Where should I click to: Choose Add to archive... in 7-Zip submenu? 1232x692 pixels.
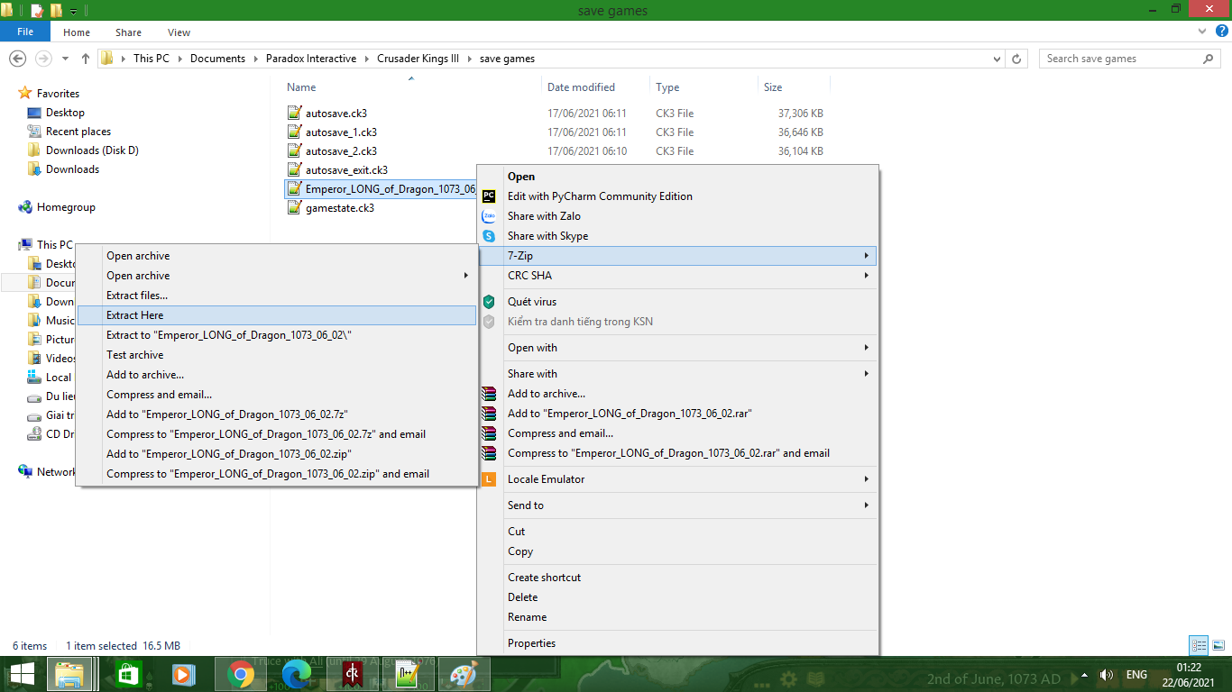(x=277, y=375)
